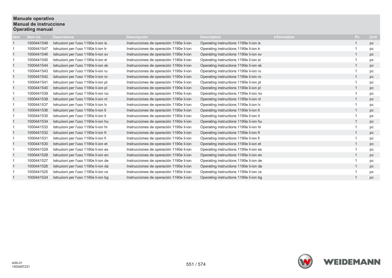
Task: Select item number 1000441526
Action: pos(38,166)
